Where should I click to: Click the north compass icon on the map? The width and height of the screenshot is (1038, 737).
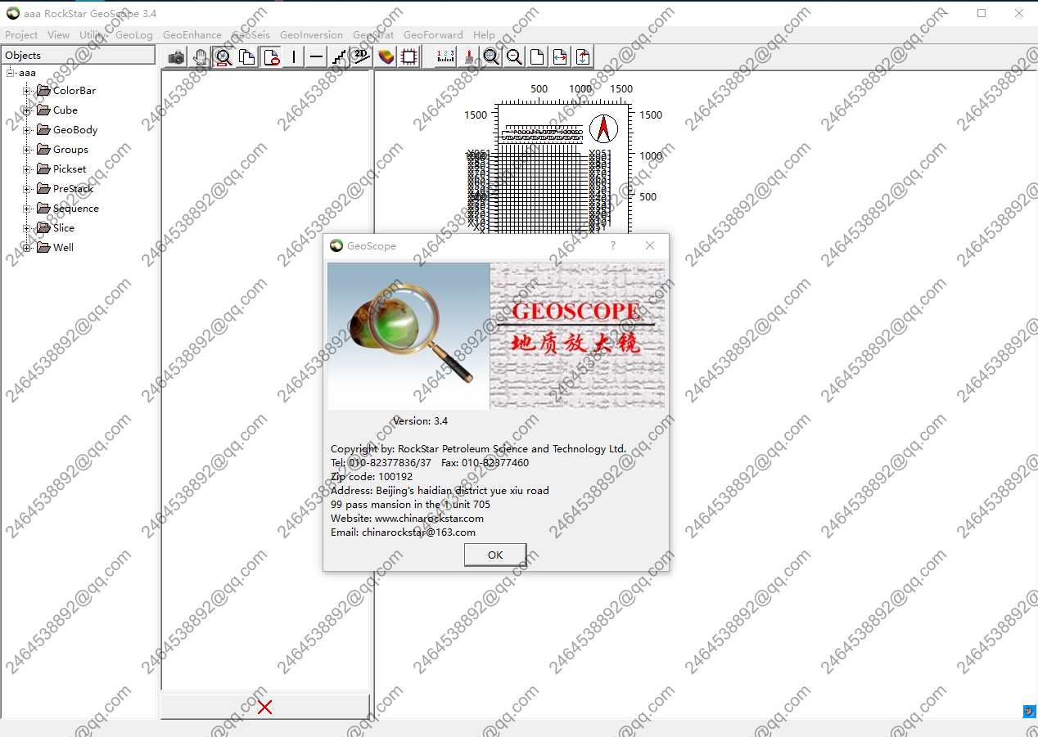click(x=602, y=128)
